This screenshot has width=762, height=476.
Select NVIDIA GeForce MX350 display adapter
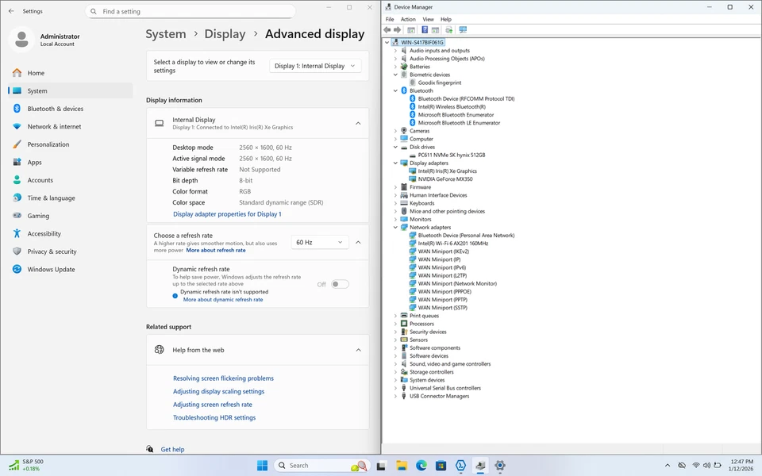click(444, 179)
